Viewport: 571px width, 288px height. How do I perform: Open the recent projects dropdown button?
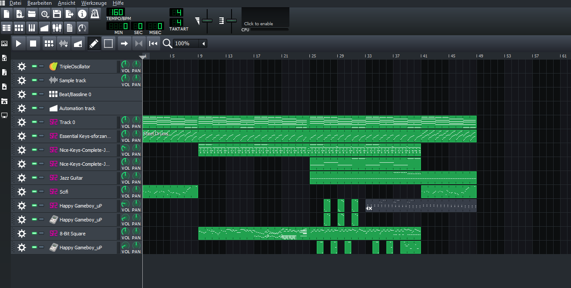click(44, 14)
